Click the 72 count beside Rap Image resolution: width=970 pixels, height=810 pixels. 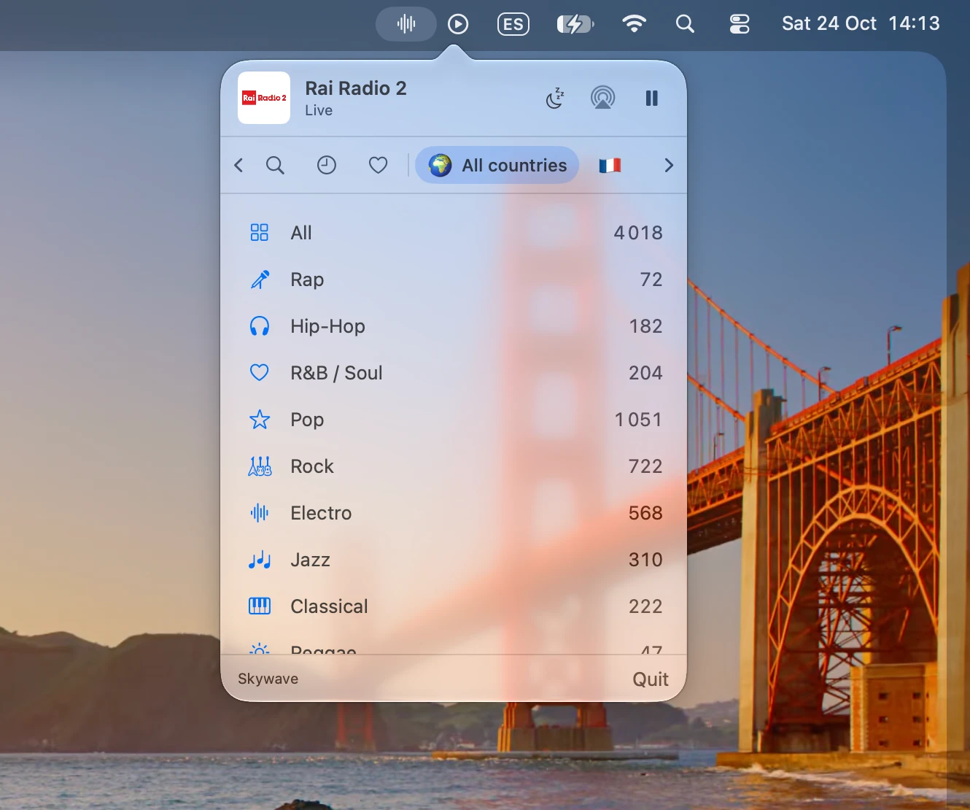(651, 279)
